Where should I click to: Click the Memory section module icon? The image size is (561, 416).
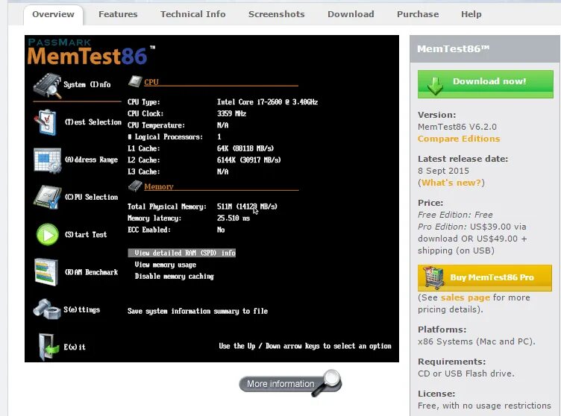[x=135, y=186]
